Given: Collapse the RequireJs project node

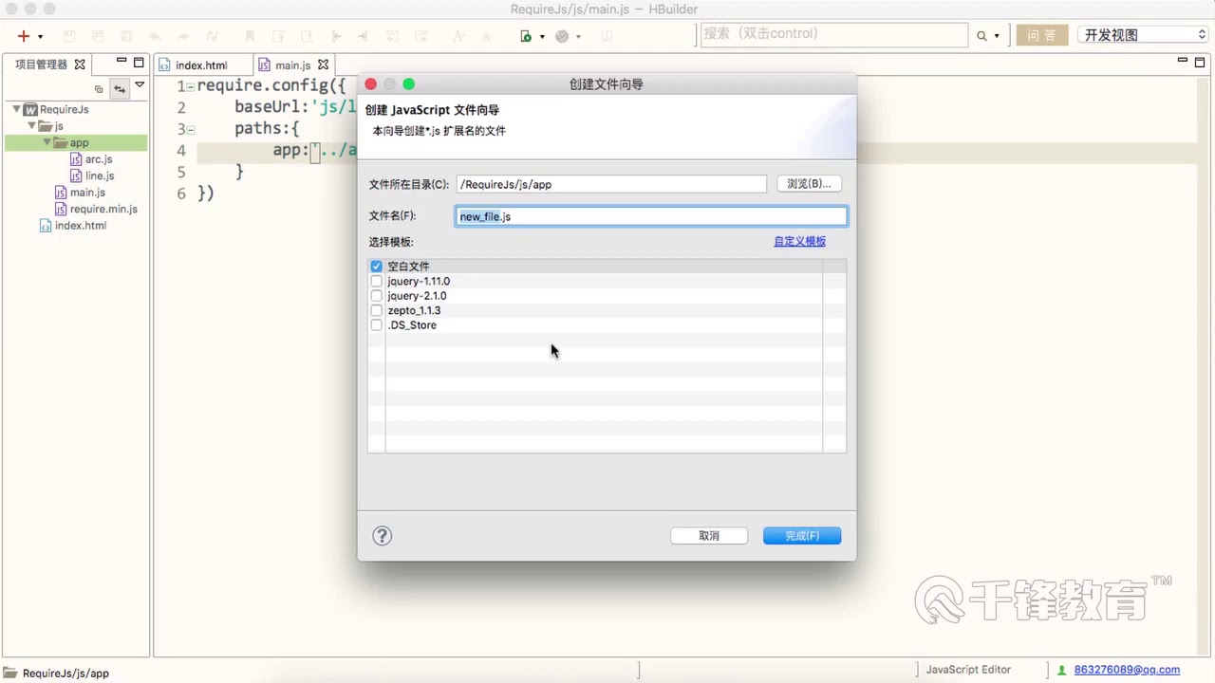Looking at the screenshot, I should click(16, 109).
